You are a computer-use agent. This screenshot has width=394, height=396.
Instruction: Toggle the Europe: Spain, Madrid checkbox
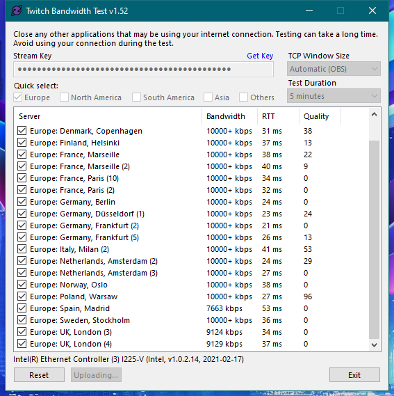click(x=22, y=308)
